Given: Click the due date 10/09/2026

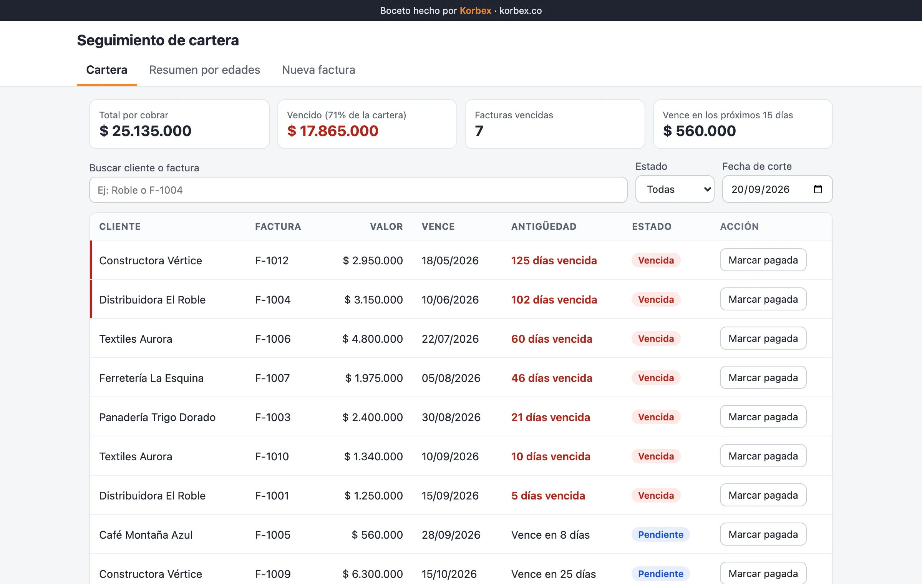Looking at the screenshot, I should (x=450, y=456).
